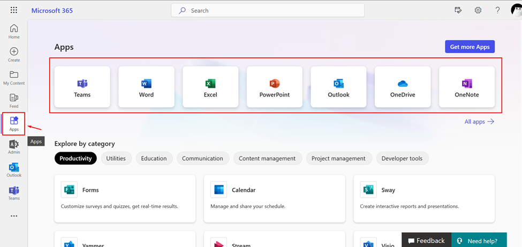Open the Visio app card

(x=377, y=239)
